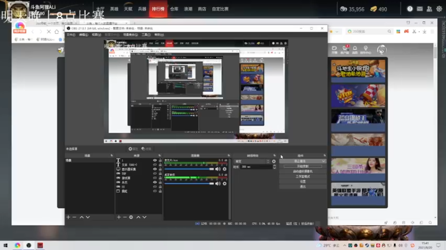Open the notifications bell on Douyu page

click(355, 49)
